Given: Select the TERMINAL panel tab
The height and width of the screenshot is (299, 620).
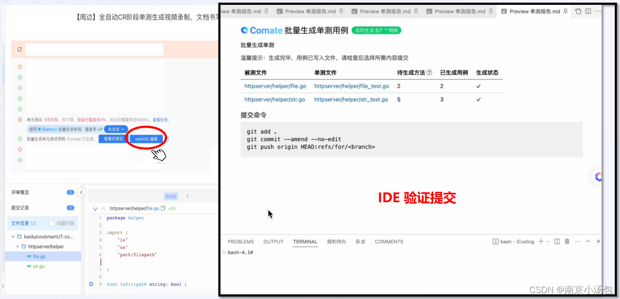Looking at the screenshot, I should tap(305, 241).
